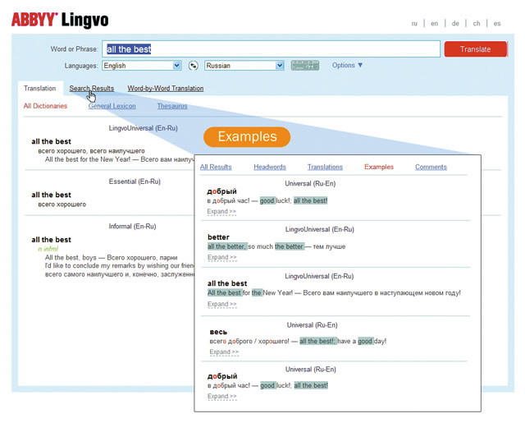
Task: Click 'all the best' under Informal dictionary
Action: (x=51, y=240)
